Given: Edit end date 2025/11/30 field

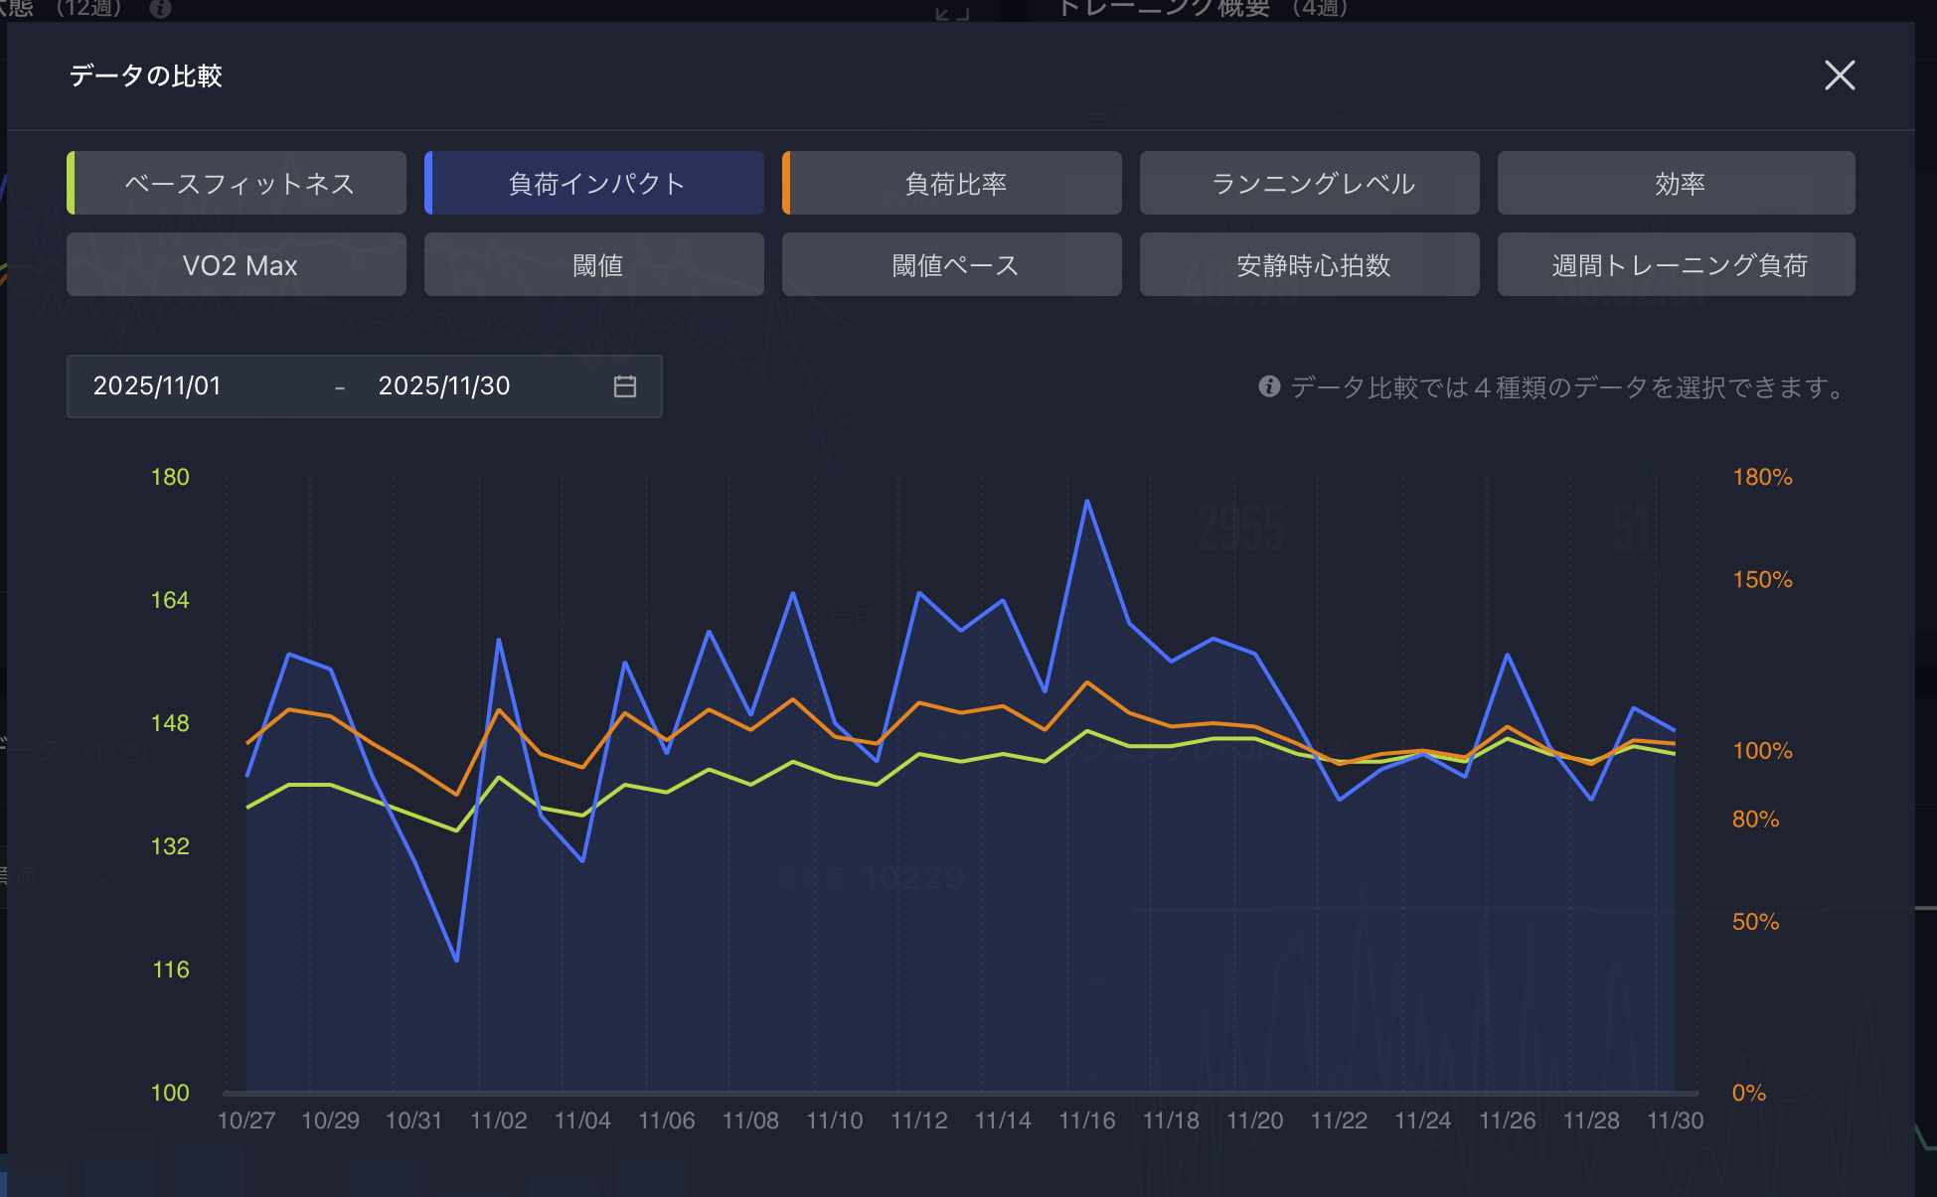Looking at the screenshot, I should tap(444, 386).
